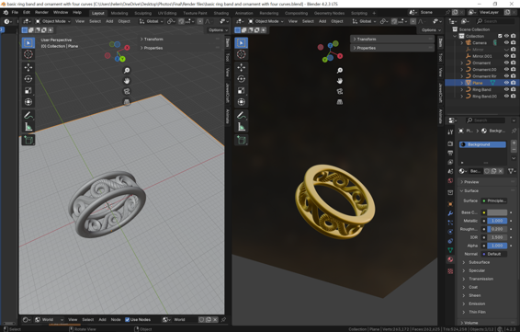
Task: Hide Camera in outliner viewport
Action: pyautogui.click(x=506, y=42)
